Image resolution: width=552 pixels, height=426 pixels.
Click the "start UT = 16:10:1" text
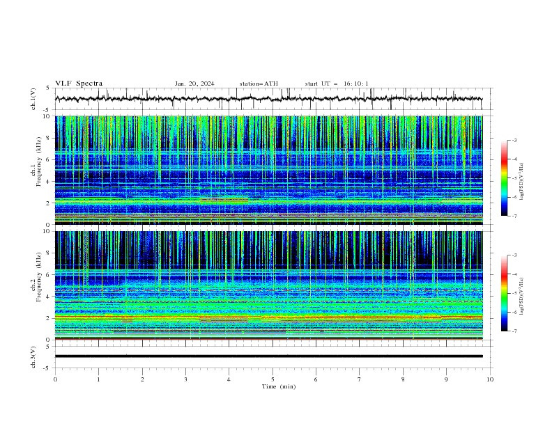[337, 84]
